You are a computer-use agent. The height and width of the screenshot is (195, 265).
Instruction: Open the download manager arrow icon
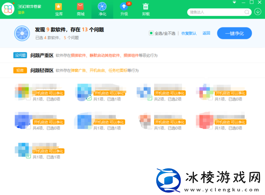(257, 12)
